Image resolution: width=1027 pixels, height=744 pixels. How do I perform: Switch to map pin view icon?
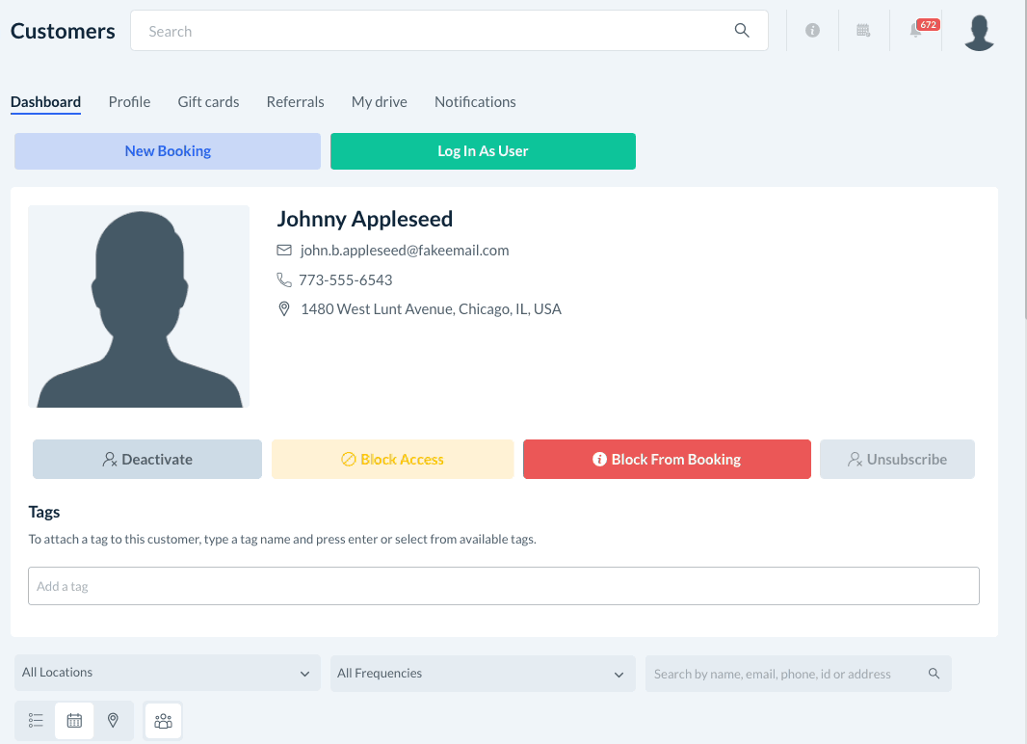point(114,721)
